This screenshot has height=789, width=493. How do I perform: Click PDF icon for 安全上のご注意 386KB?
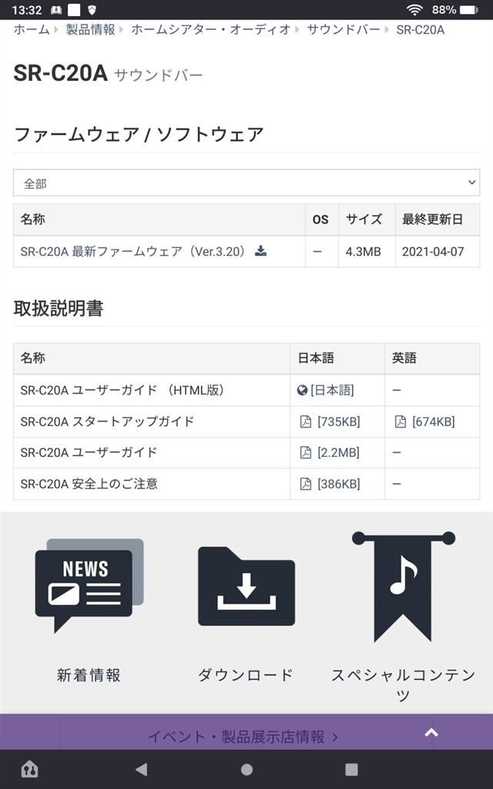305,484
